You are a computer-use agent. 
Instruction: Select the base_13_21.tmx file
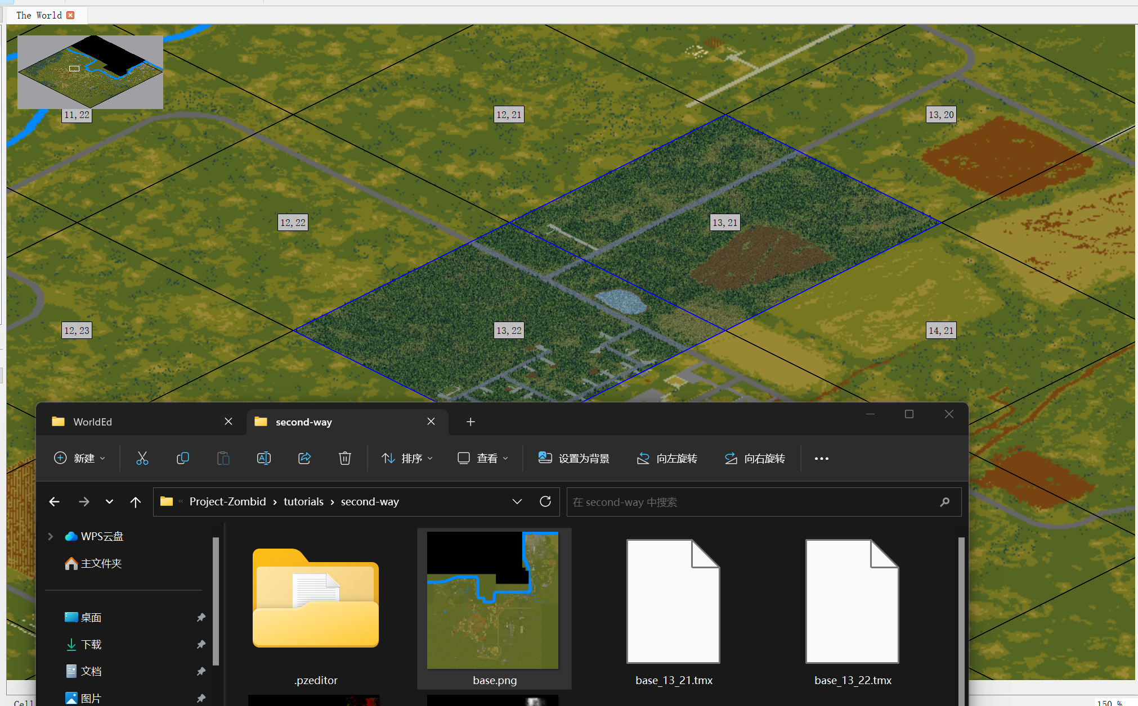click(x=674, y=609)
